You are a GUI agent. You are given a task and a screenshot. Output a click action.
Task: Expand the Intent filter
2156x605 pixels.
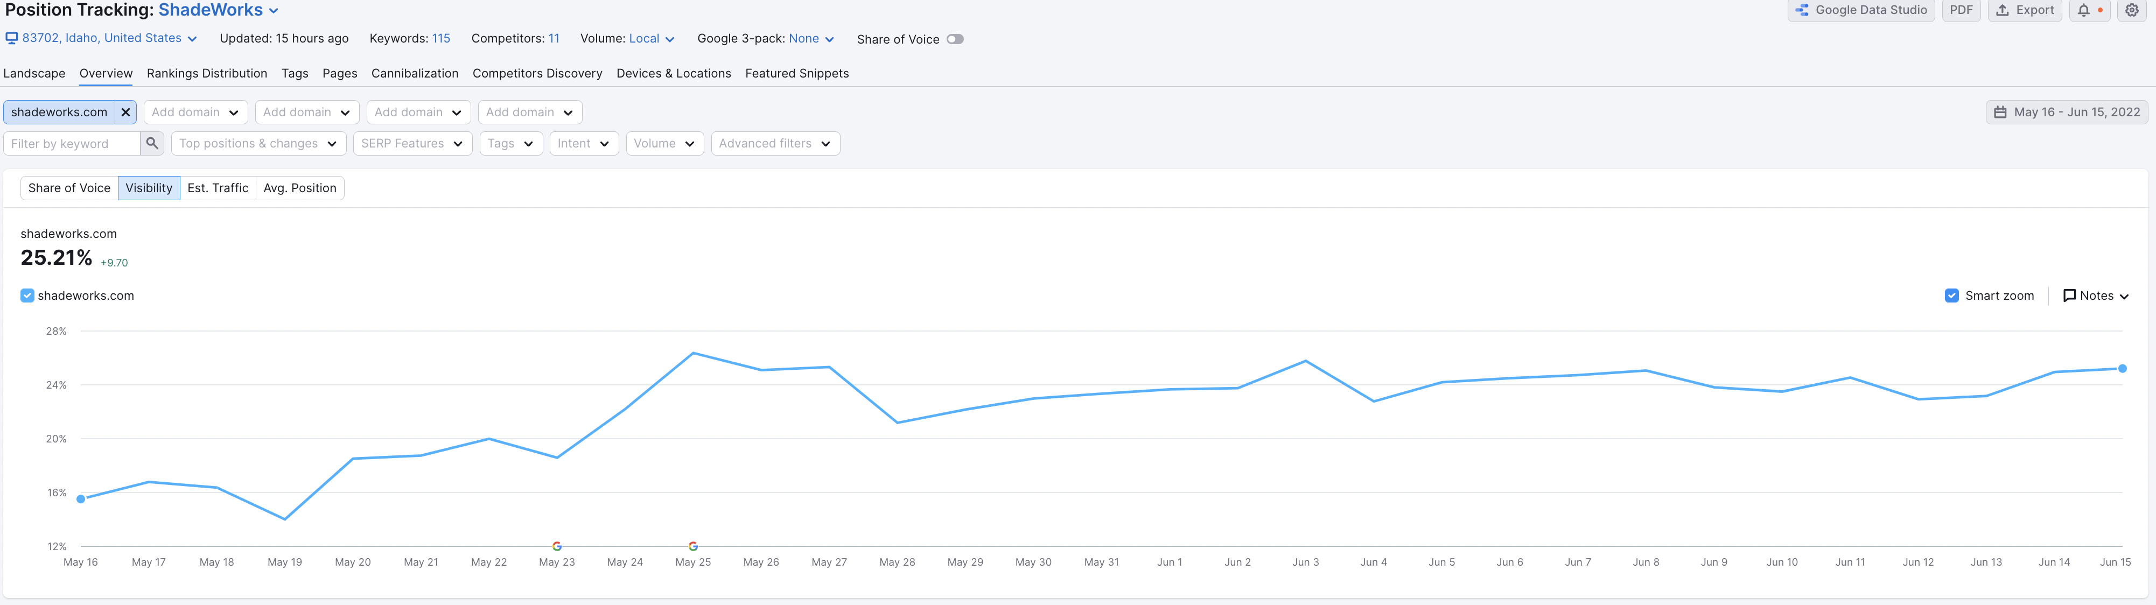(x=584, y=143)
